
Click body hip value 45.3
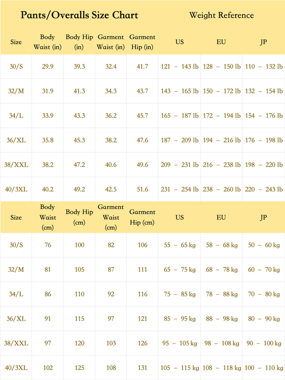pyautogui.click(x=79, y=140)
